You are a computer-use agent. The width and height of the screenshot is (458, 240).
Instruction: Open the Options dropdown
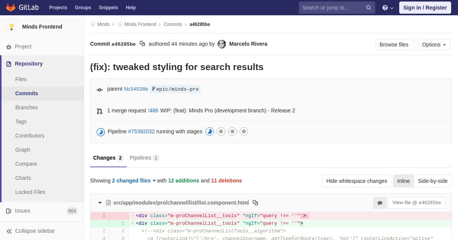click(434, 45)
